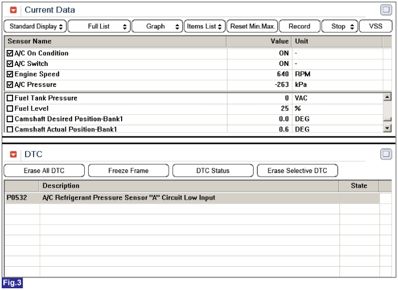Click the Sensor Name column header
Screen dimensions: 398x290
pos(115,42)
